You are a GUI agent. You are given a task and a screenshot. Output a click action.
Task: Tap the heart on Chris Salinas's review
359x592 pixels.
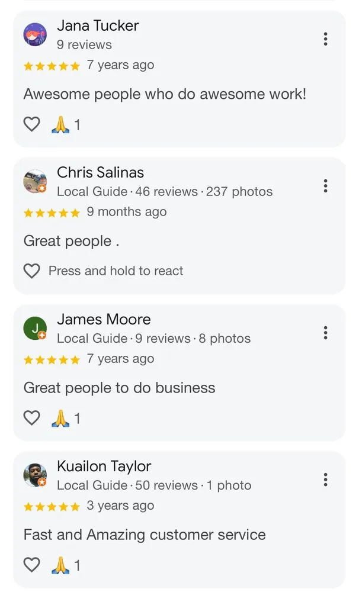pyautogui.click(x=31, y=271)
